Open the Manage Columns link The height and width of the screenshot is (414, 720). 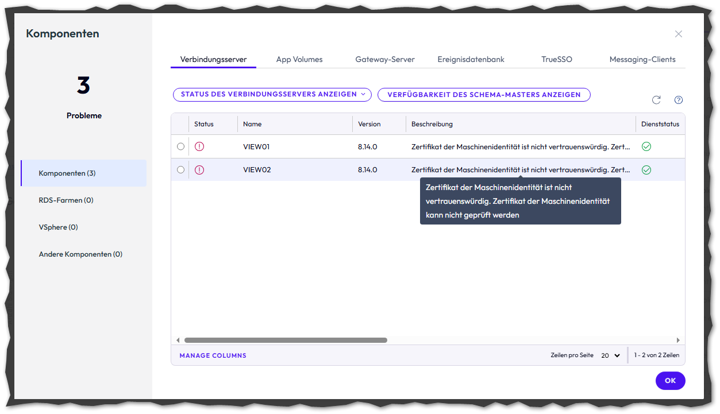pos(213,355)
